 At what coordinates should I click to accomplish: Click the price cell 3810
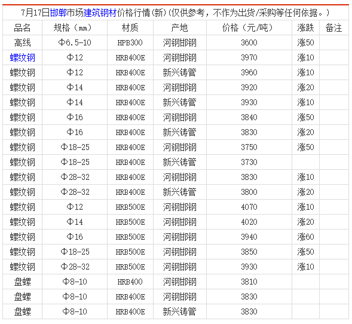[249, 282]
